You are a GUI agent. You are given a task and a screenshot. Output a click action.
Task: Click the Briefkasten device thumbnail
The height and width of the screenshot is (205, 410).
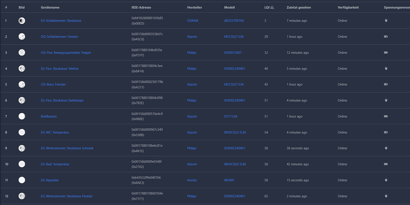coord(22,116)
